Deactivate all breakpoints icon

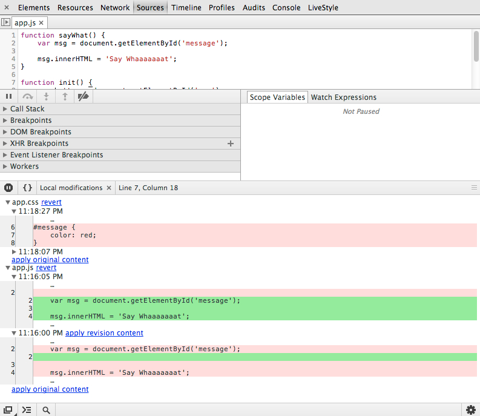[x=84, y=96]
